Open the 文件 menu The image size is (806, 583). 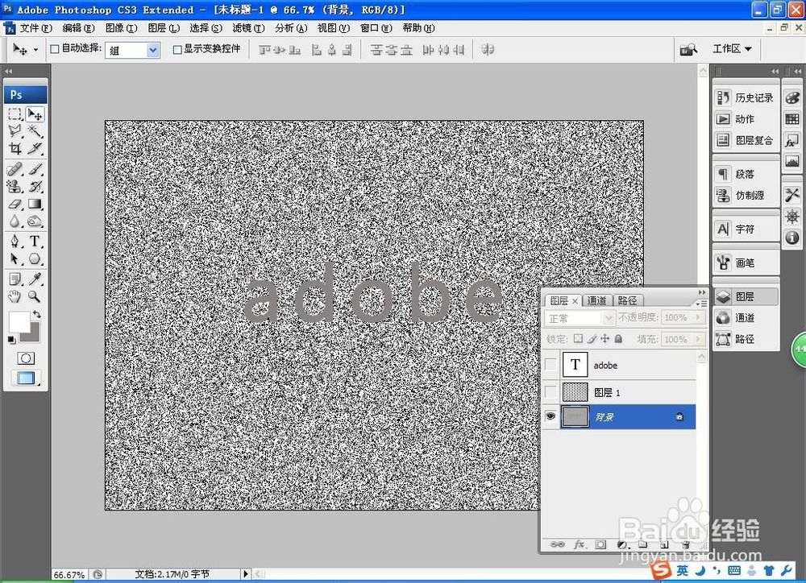[35, 28]
